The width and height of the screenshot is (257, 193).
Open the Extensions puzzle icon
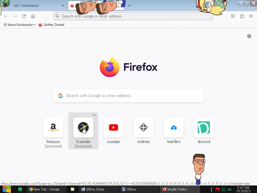(242, 16)
